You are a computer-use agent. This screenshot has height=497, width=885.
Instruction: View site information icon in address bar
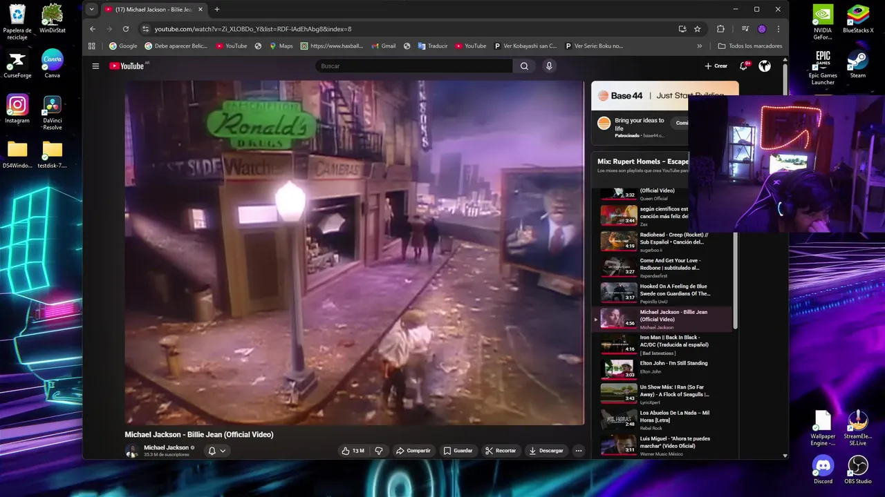click(145, 29)
